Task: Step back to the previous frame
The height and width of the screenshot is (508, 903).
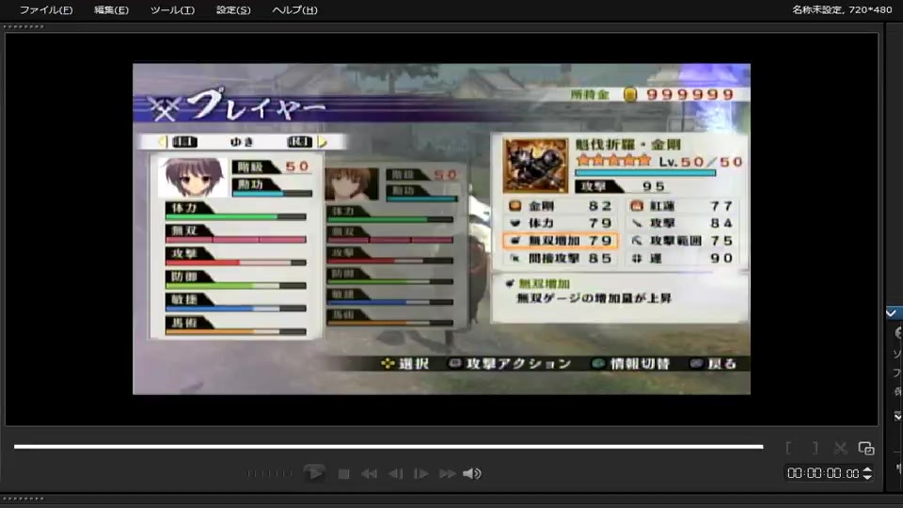Action: click(395, 474)
